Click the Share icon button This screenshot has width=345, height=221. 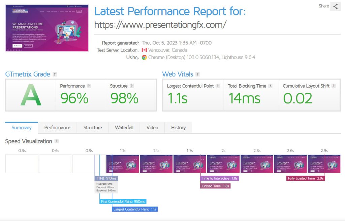coord(335,6)
